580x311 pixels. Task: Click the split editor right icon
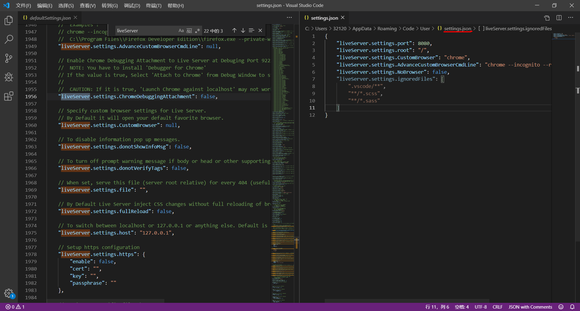click(559, 18)
